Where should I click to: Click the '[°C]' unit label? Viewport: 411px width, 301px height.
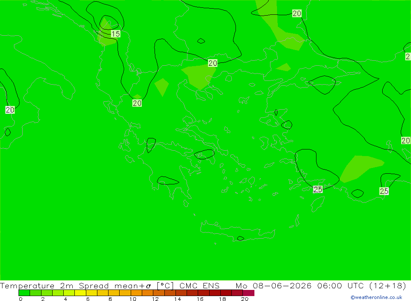165,285
